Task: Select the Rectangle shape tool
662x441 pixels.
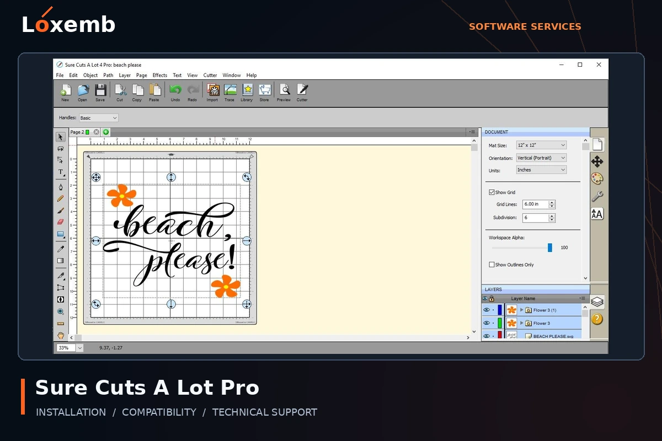Action: pos(61,234)
